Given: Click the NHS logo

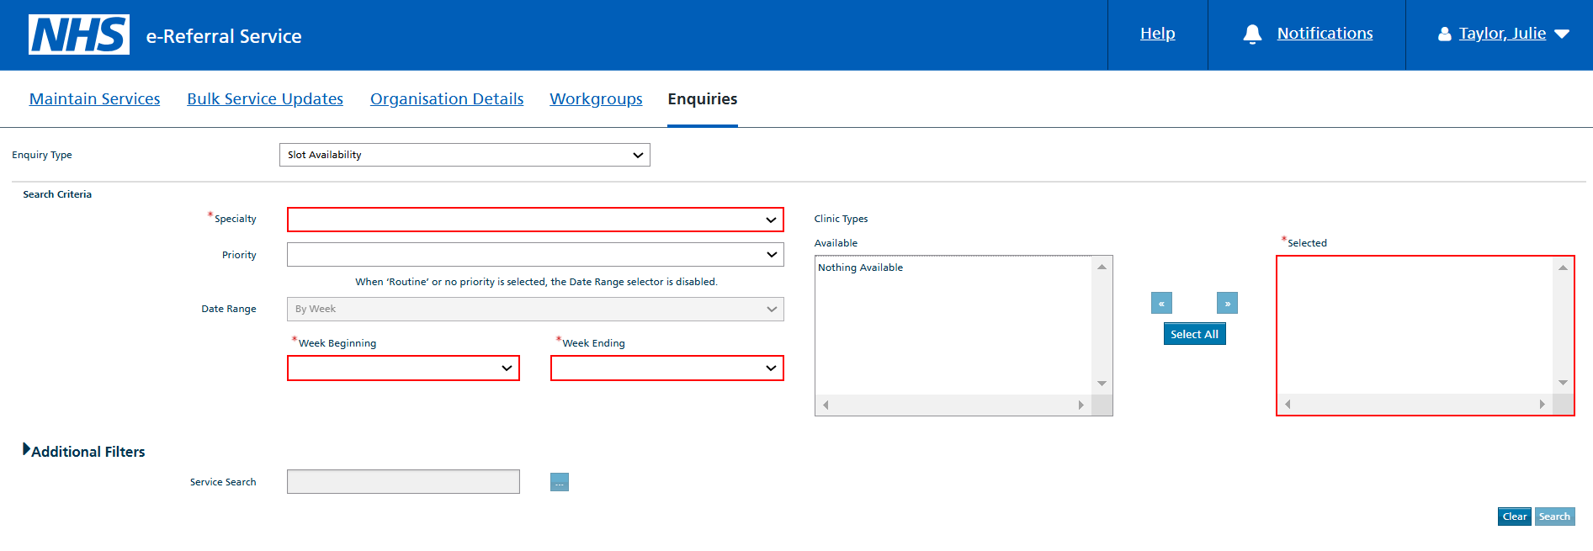Looking at the screenshot, I should [79, 34].
